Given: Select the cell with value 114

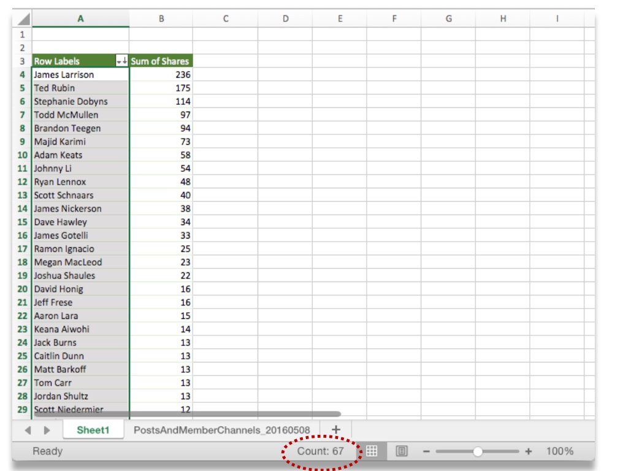Looking at the screenshot, I should [161, 101].
